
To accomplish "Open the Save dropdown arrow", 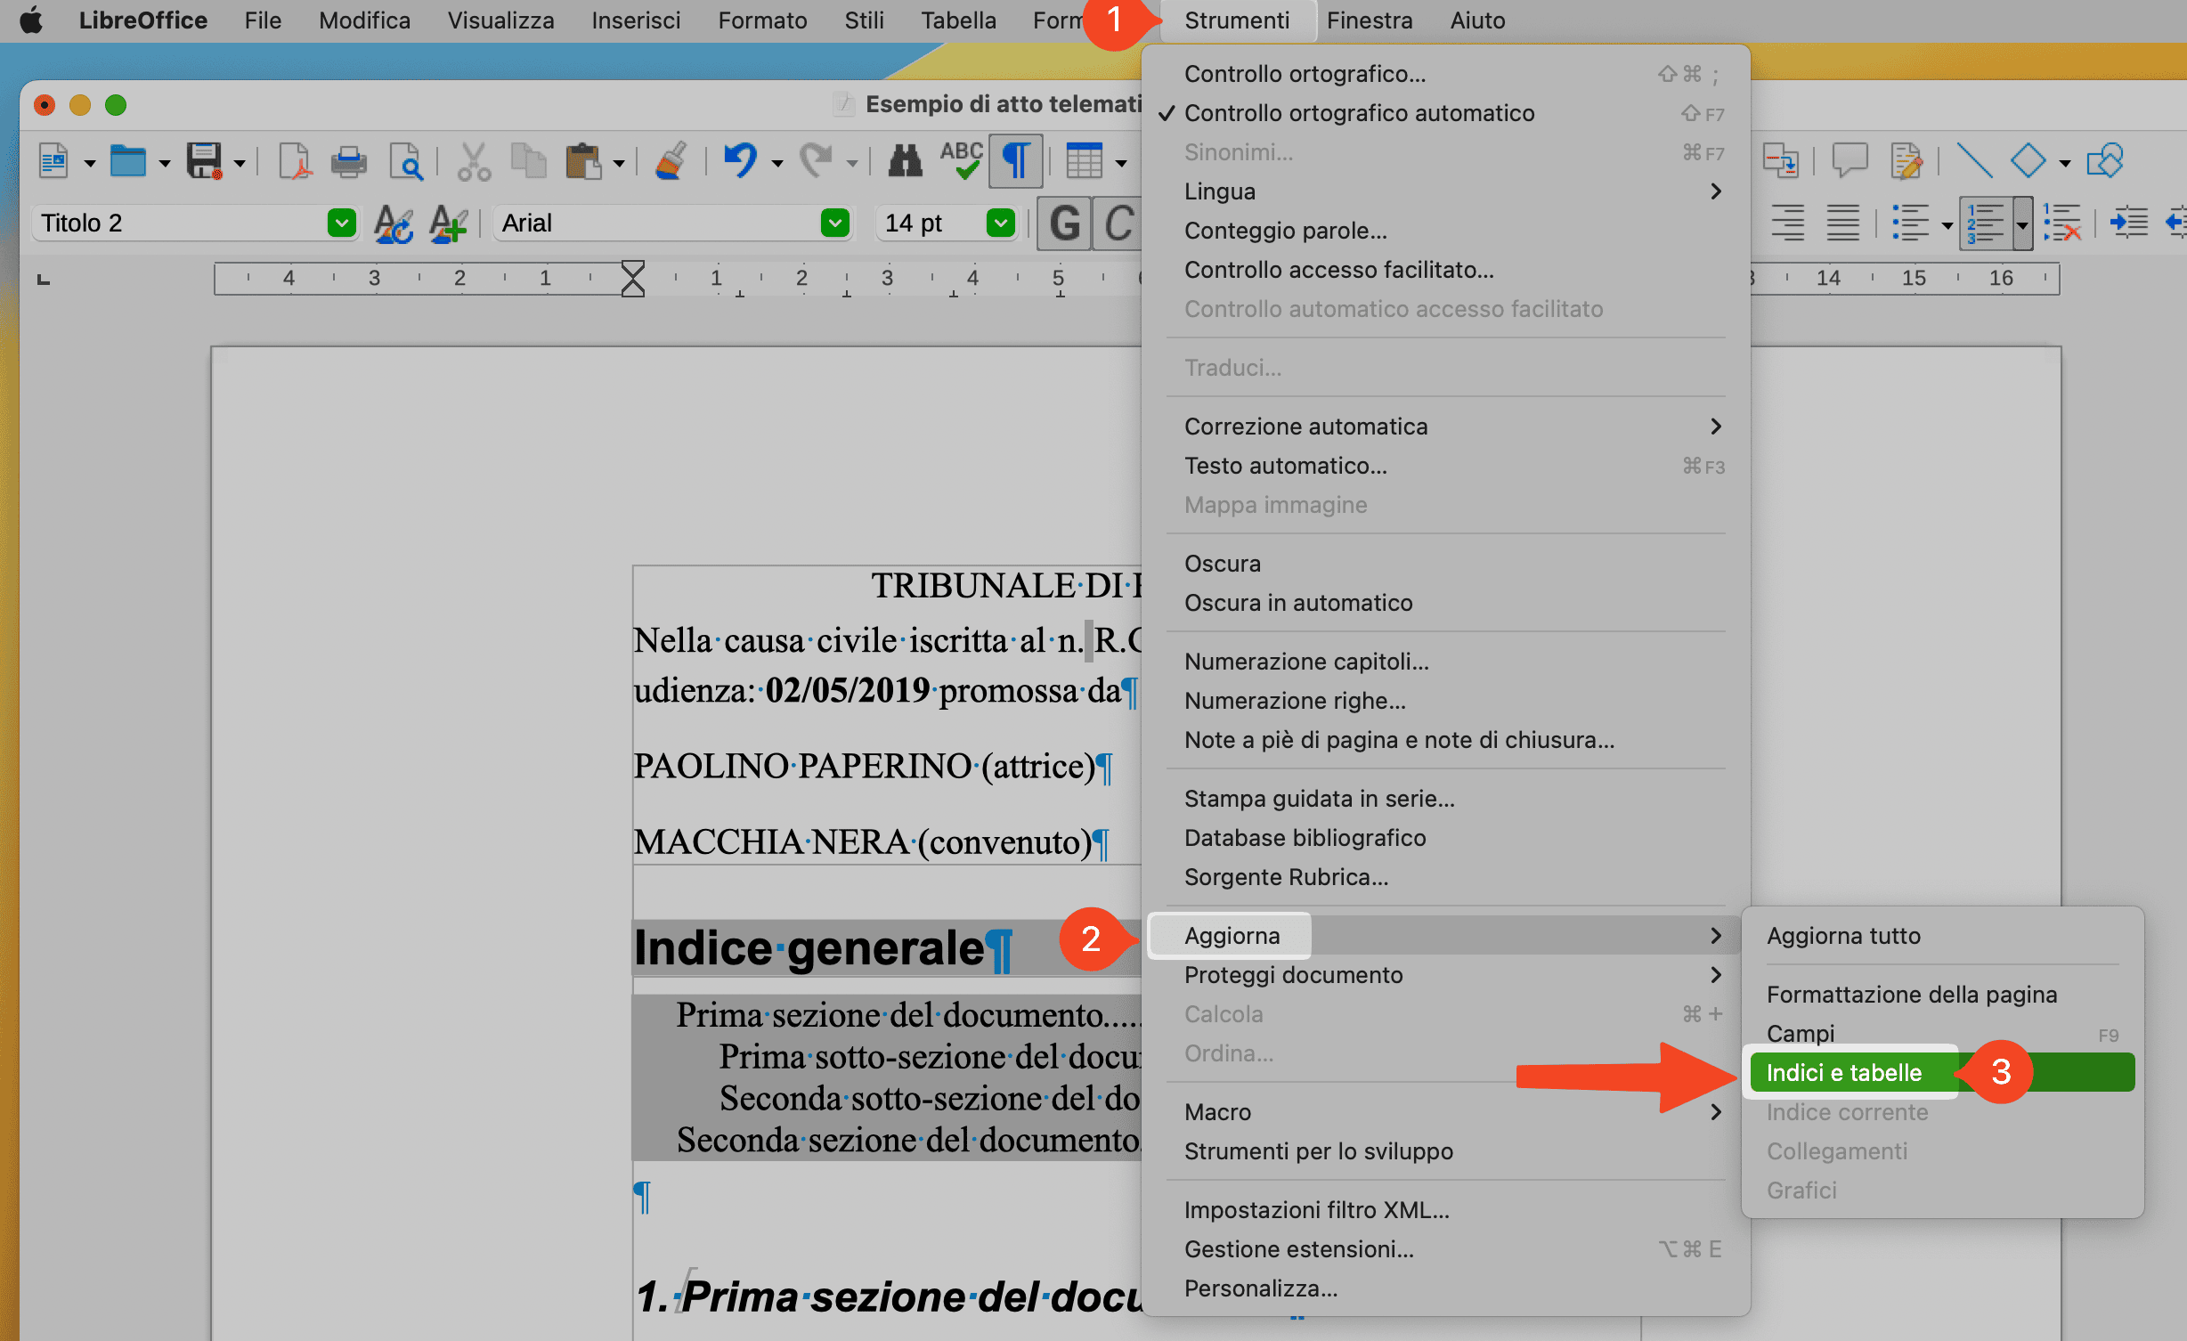I will (240, 164).
